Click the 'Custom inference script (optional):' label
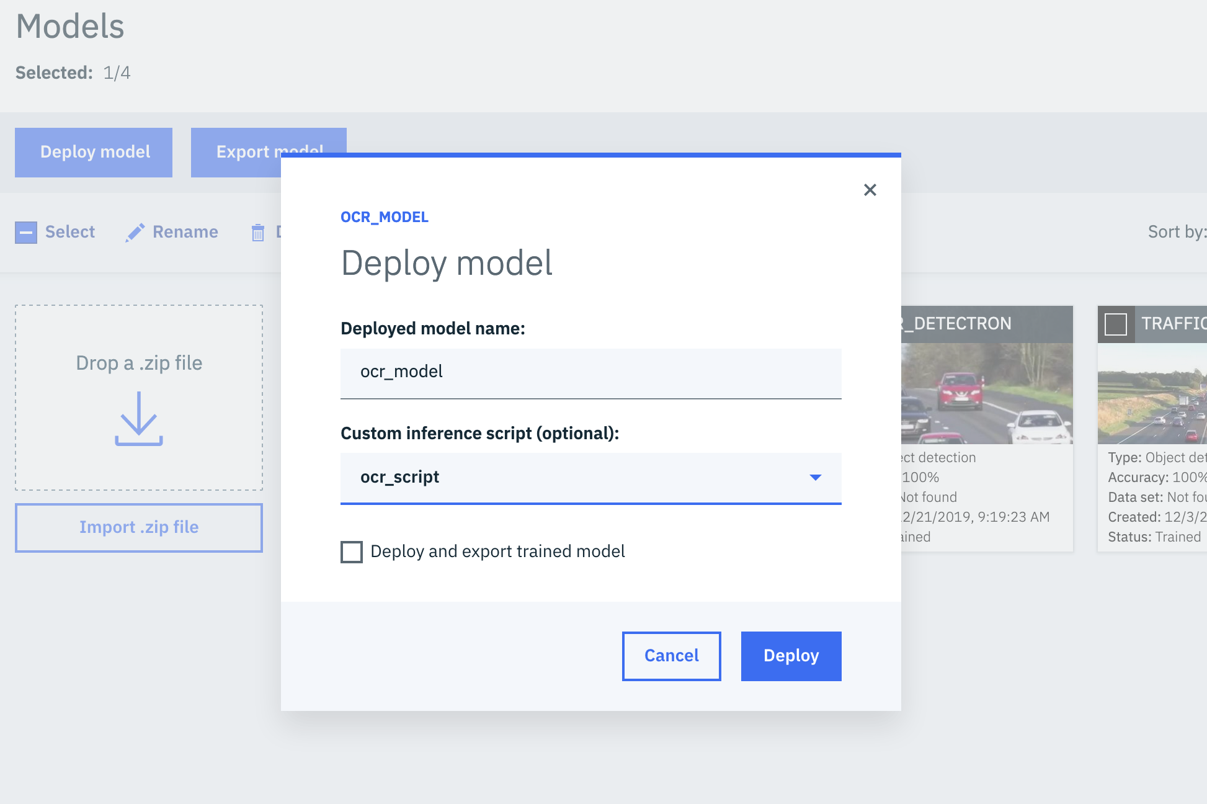The width and height of the screenshot is (1207, 804). pyautogui.click(x=480, y=434)
